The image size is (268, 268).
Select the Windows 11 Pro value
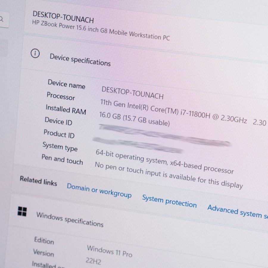tap(110, 251)
